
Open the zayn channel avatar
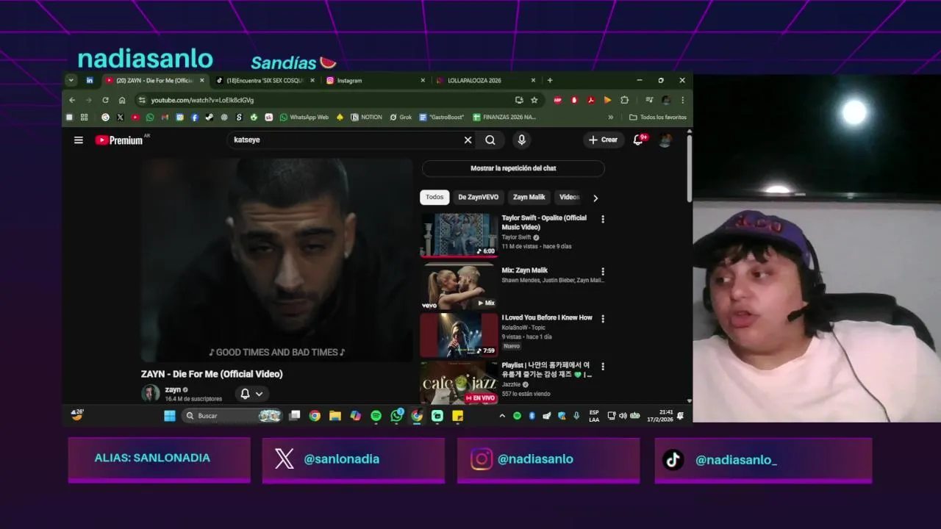pos(151,393)
